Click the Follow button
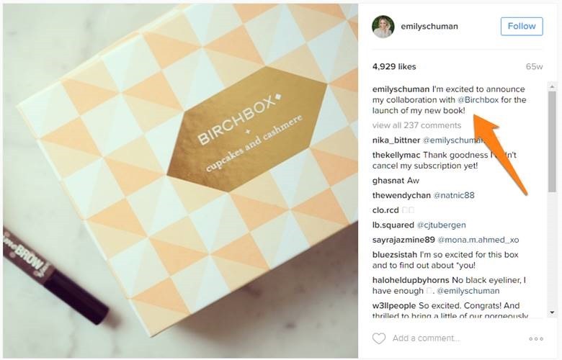Image resolution: width=562 pixels, height=360 pixels. click(x=522, y=26)
